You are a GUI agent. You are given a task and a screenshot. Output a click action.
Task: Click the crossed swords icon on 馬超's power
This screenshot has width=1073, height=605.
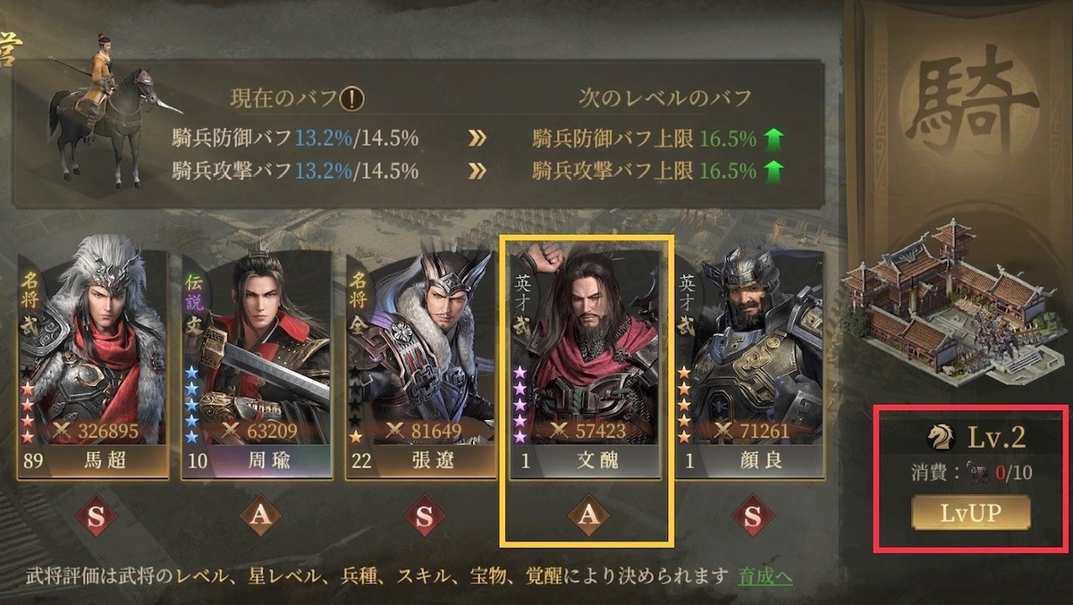pyautogui.click(x=62, y=431)
